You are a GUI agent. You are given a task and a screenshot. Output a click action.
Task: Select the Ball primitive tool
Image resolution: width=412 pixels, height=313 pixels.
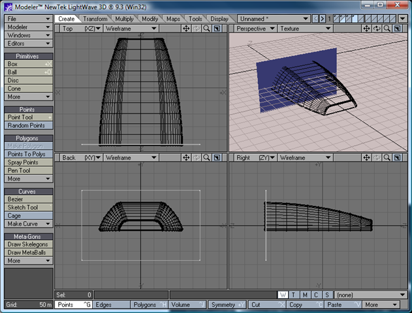27,72
